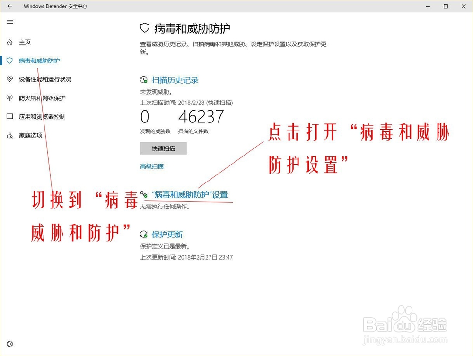Image resolution: width=473 pixels, height=356 pixels.
Task: Open 设备性能和运行状况 section
Action: click(45, 79)
